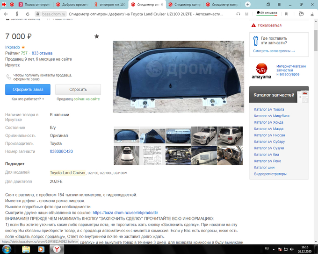The width and height of the screenshot is (318, 254).
Task: Open browser extensions icon
Action: click(x=301, y=14)
